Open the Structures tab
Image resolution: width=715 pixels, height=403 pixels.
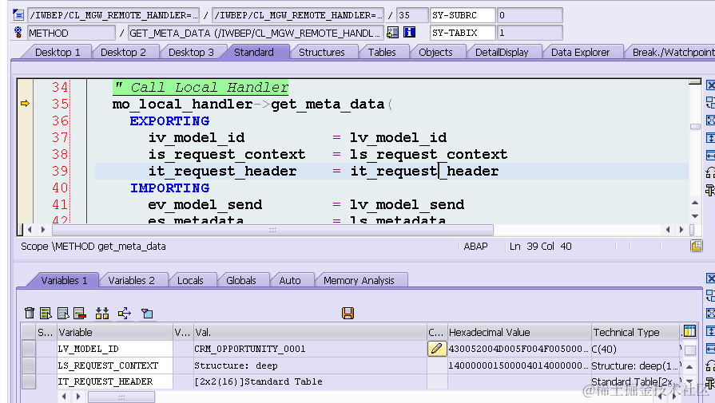click(x=321, y=53)
